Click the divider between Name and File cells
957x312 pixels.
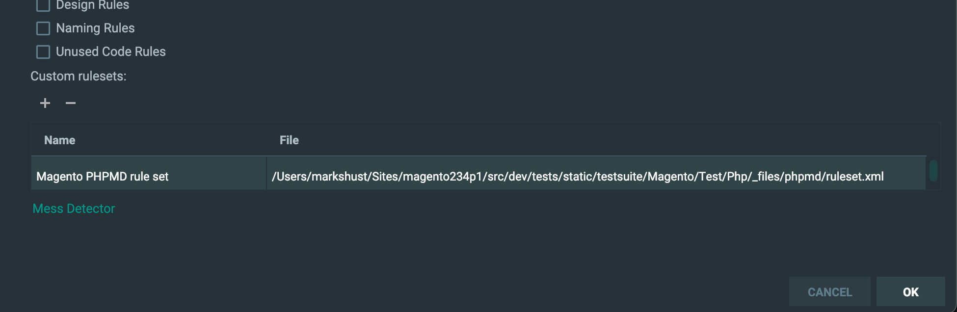pos(266,173)
